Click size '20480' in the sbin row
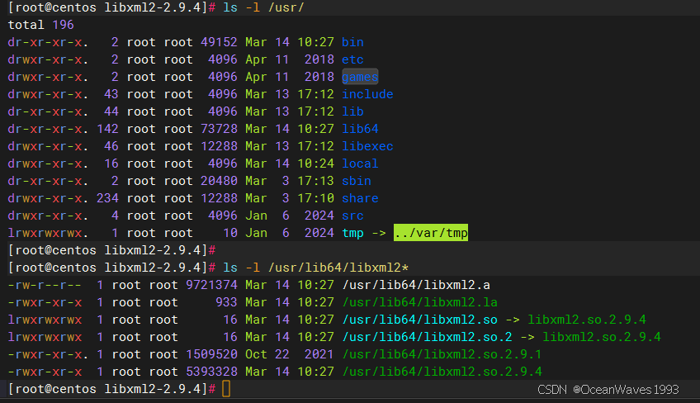700x403 pixels. click(x=219, y=181)
